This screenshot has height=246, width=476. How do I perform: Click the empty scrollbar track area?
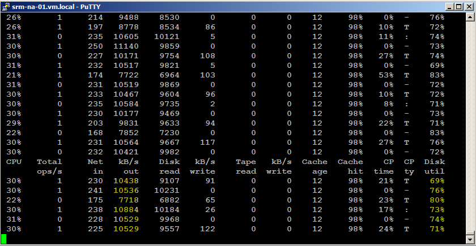[x=470, y=113]
